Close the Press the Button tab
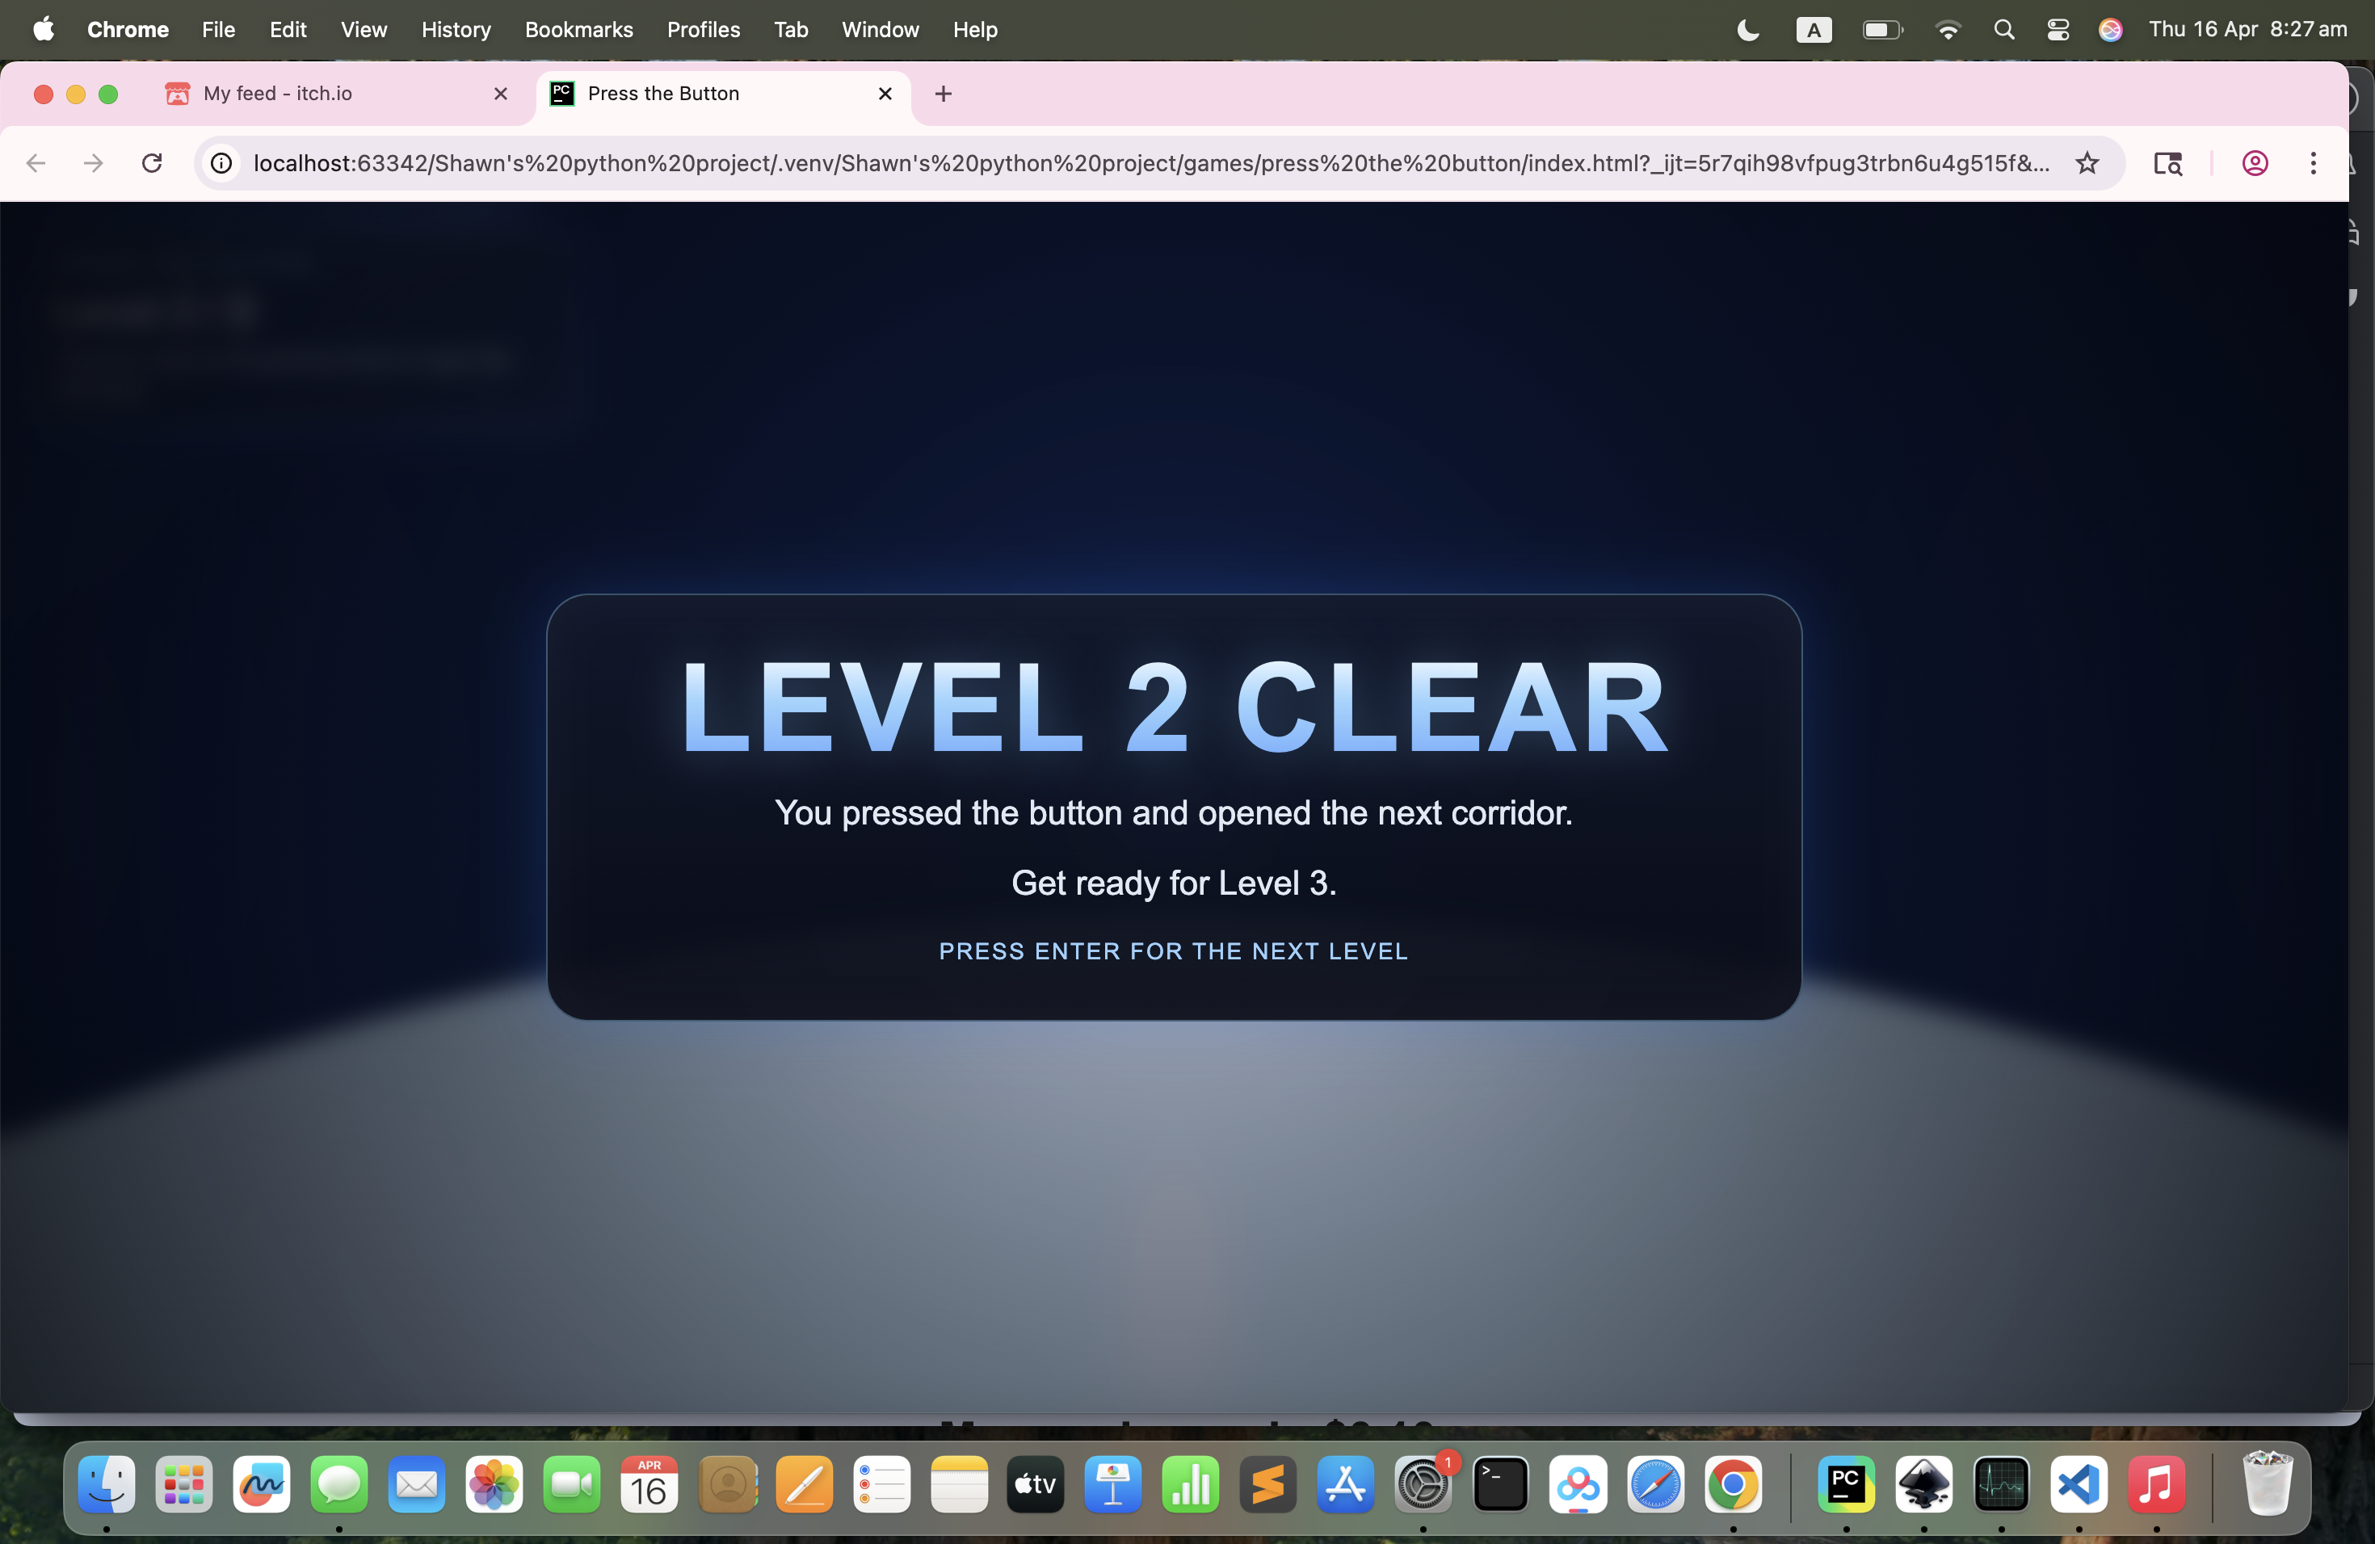 pyautogui.click(x=884, y=94)
